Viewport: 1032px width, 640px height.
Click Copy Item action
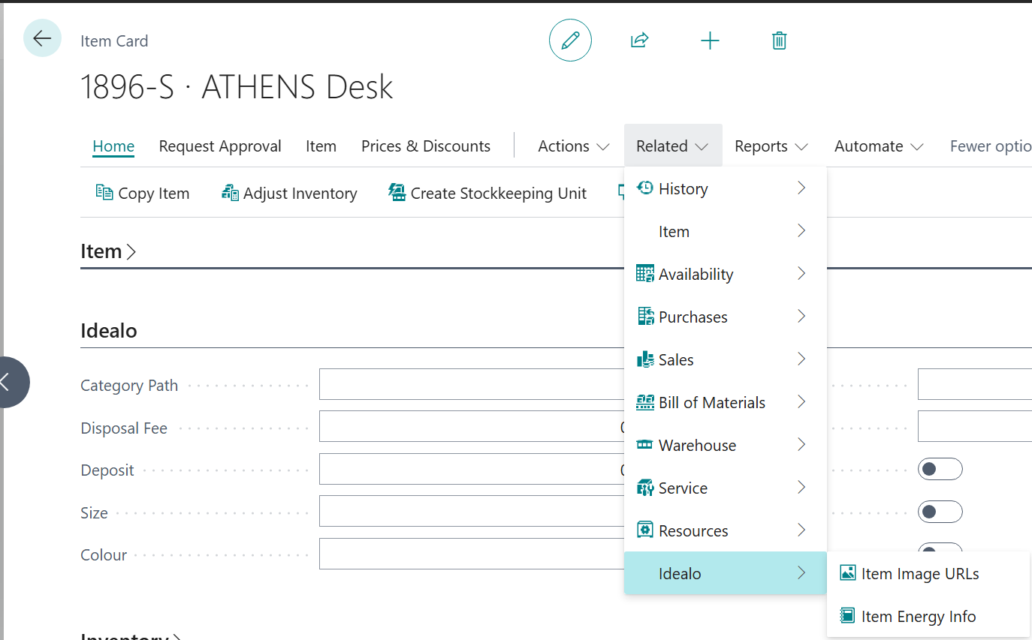point(143,194)
